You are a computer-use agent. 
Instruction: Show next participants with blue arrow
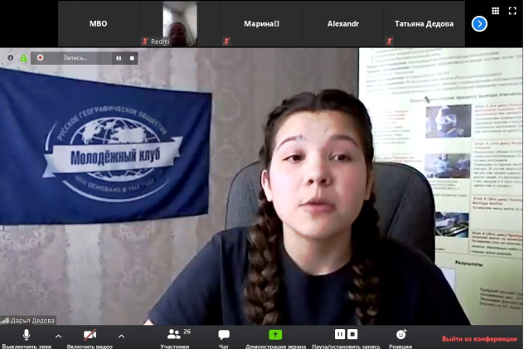[x=479, y=24]
